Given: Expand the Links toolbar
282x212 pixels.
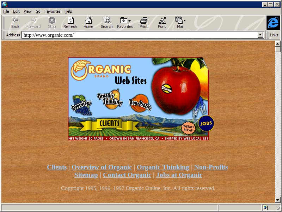Looking at the screenshot, I should click(x=274, y=35).
